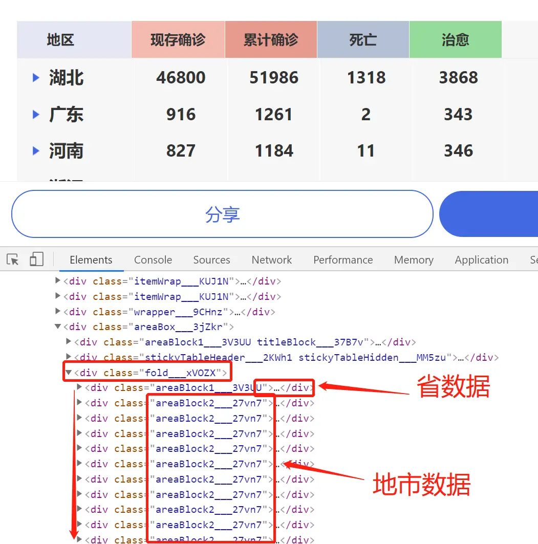Expand the 湖北 province row

tap(36, 77)
